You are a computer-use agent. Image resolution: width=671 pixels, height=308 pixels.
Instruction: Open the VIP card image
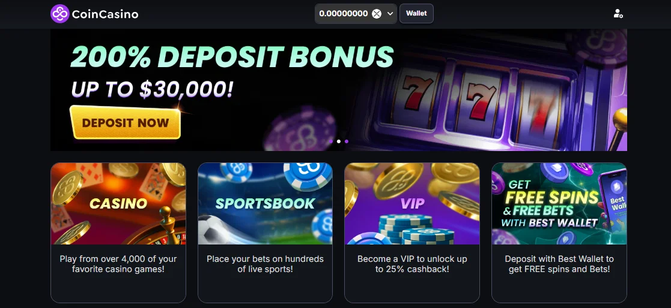pyautogui.click(x=411, y=204)
